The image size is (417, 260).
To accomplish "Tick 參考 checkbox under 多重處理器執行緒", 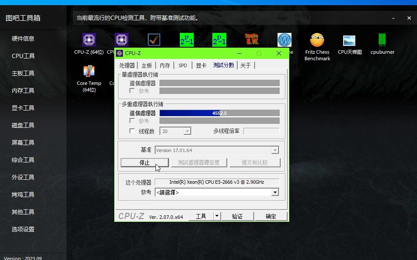I will [132, 121].
